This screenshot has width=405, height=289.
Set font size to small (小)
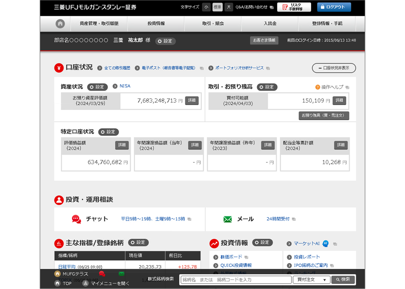[x=206, y=7]
